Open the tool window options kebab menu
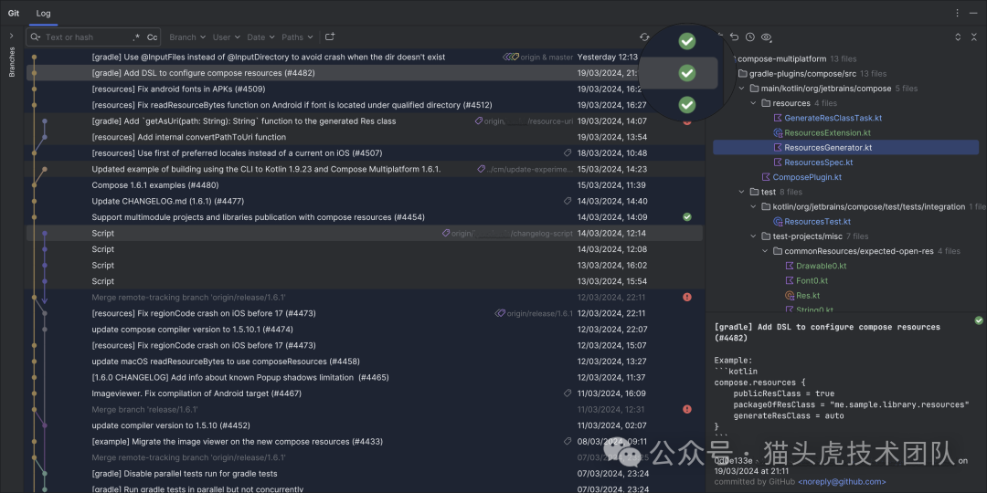The height and width of the screenshot is (493, 987). pyautogui.click(x=958, y=13)
